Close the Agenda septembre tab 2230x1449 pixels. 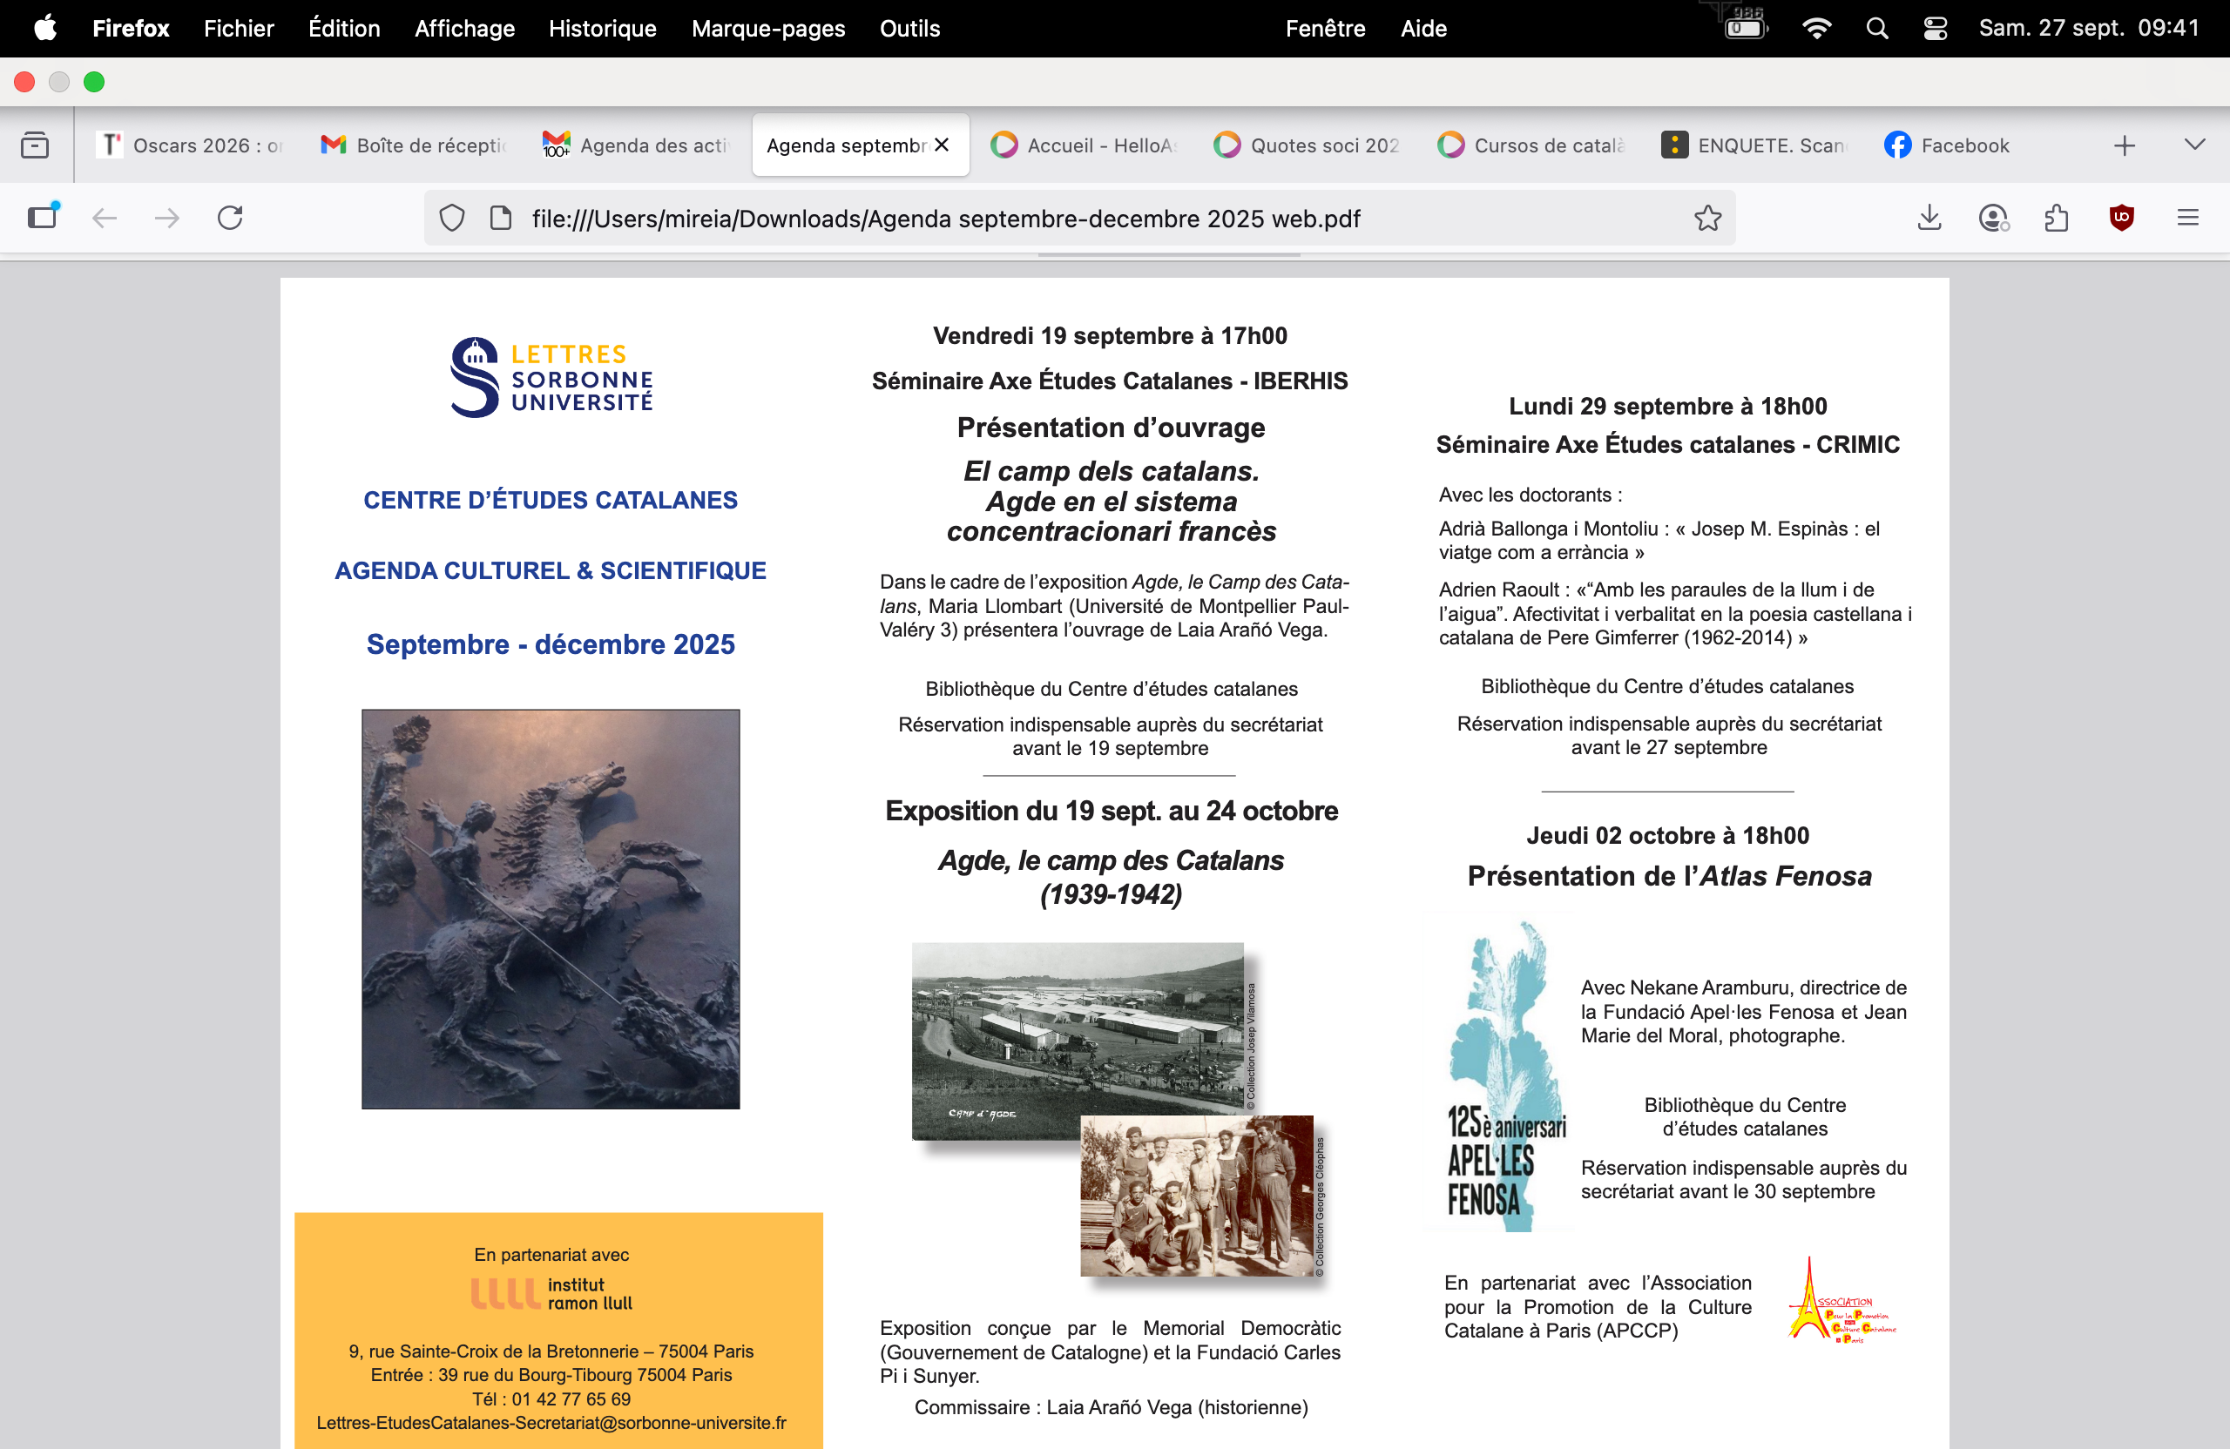point(942,145)
